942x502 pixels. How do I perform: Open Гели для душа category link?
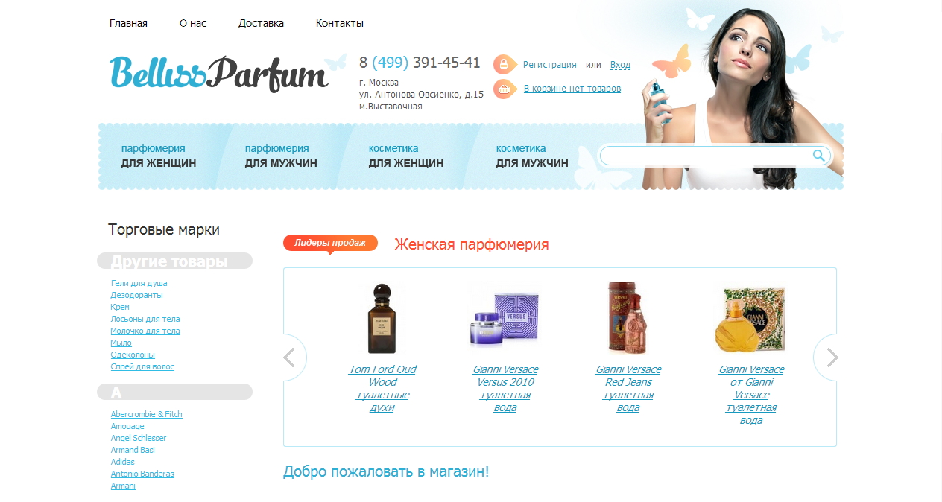tap(139, 283)
